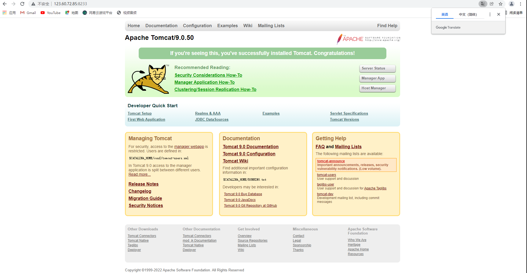Open Tomcat 9.0 Git Repository at GitHub
The image size is (527, 273).
pyautogui.click(x=250, y=206)
